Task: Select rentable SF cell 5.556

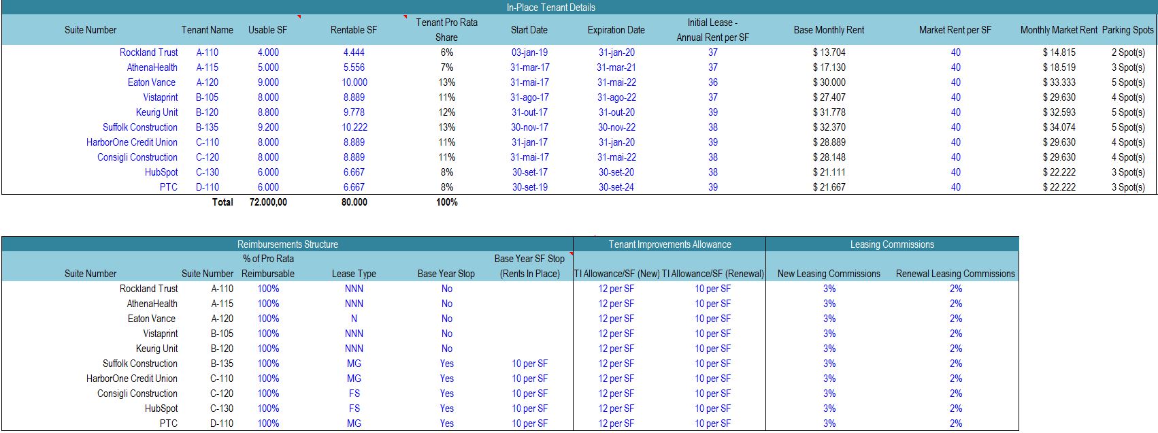Action: [x=354, y=67]
